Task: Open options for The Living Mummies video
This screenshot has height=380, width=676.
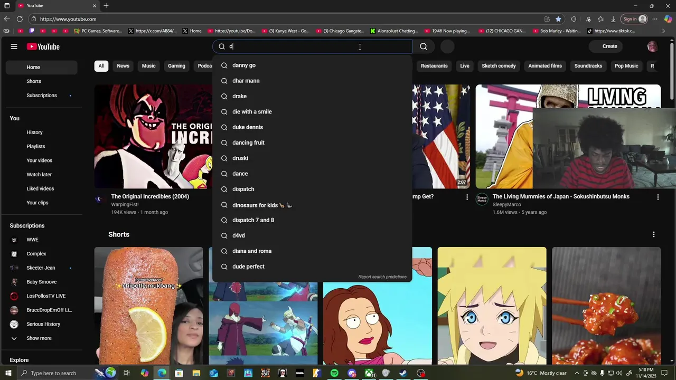Action: [658, 197]
